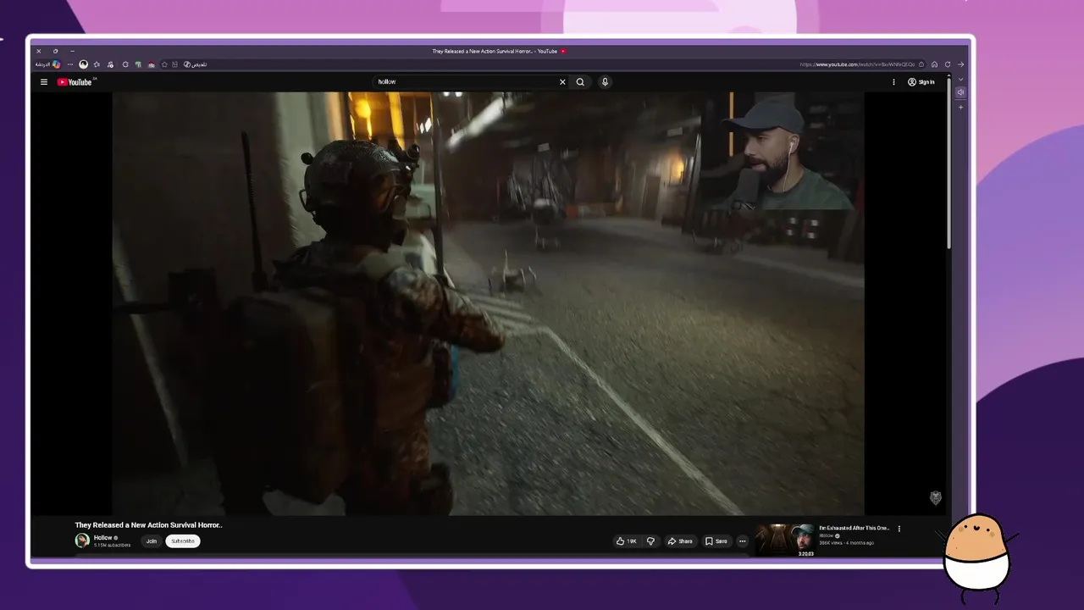Open the YouTube hamburger guide menu
This screenshot has height=610, width=1084.
pyautogui.click(x=44, y=82)
